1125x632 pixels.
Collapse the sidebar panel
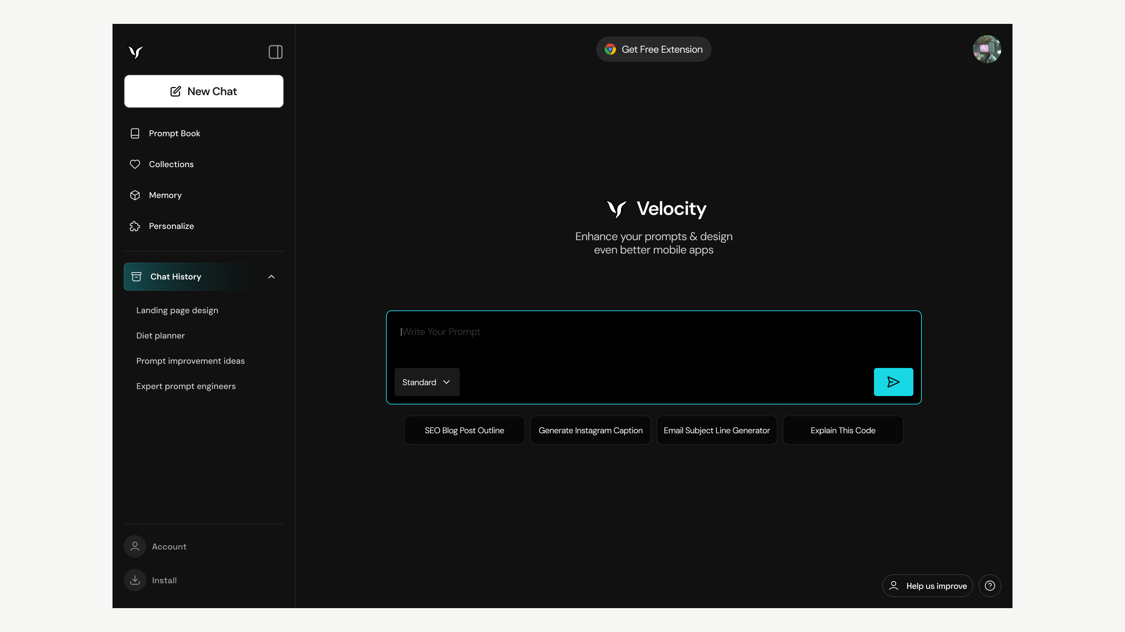click(275, 52)
